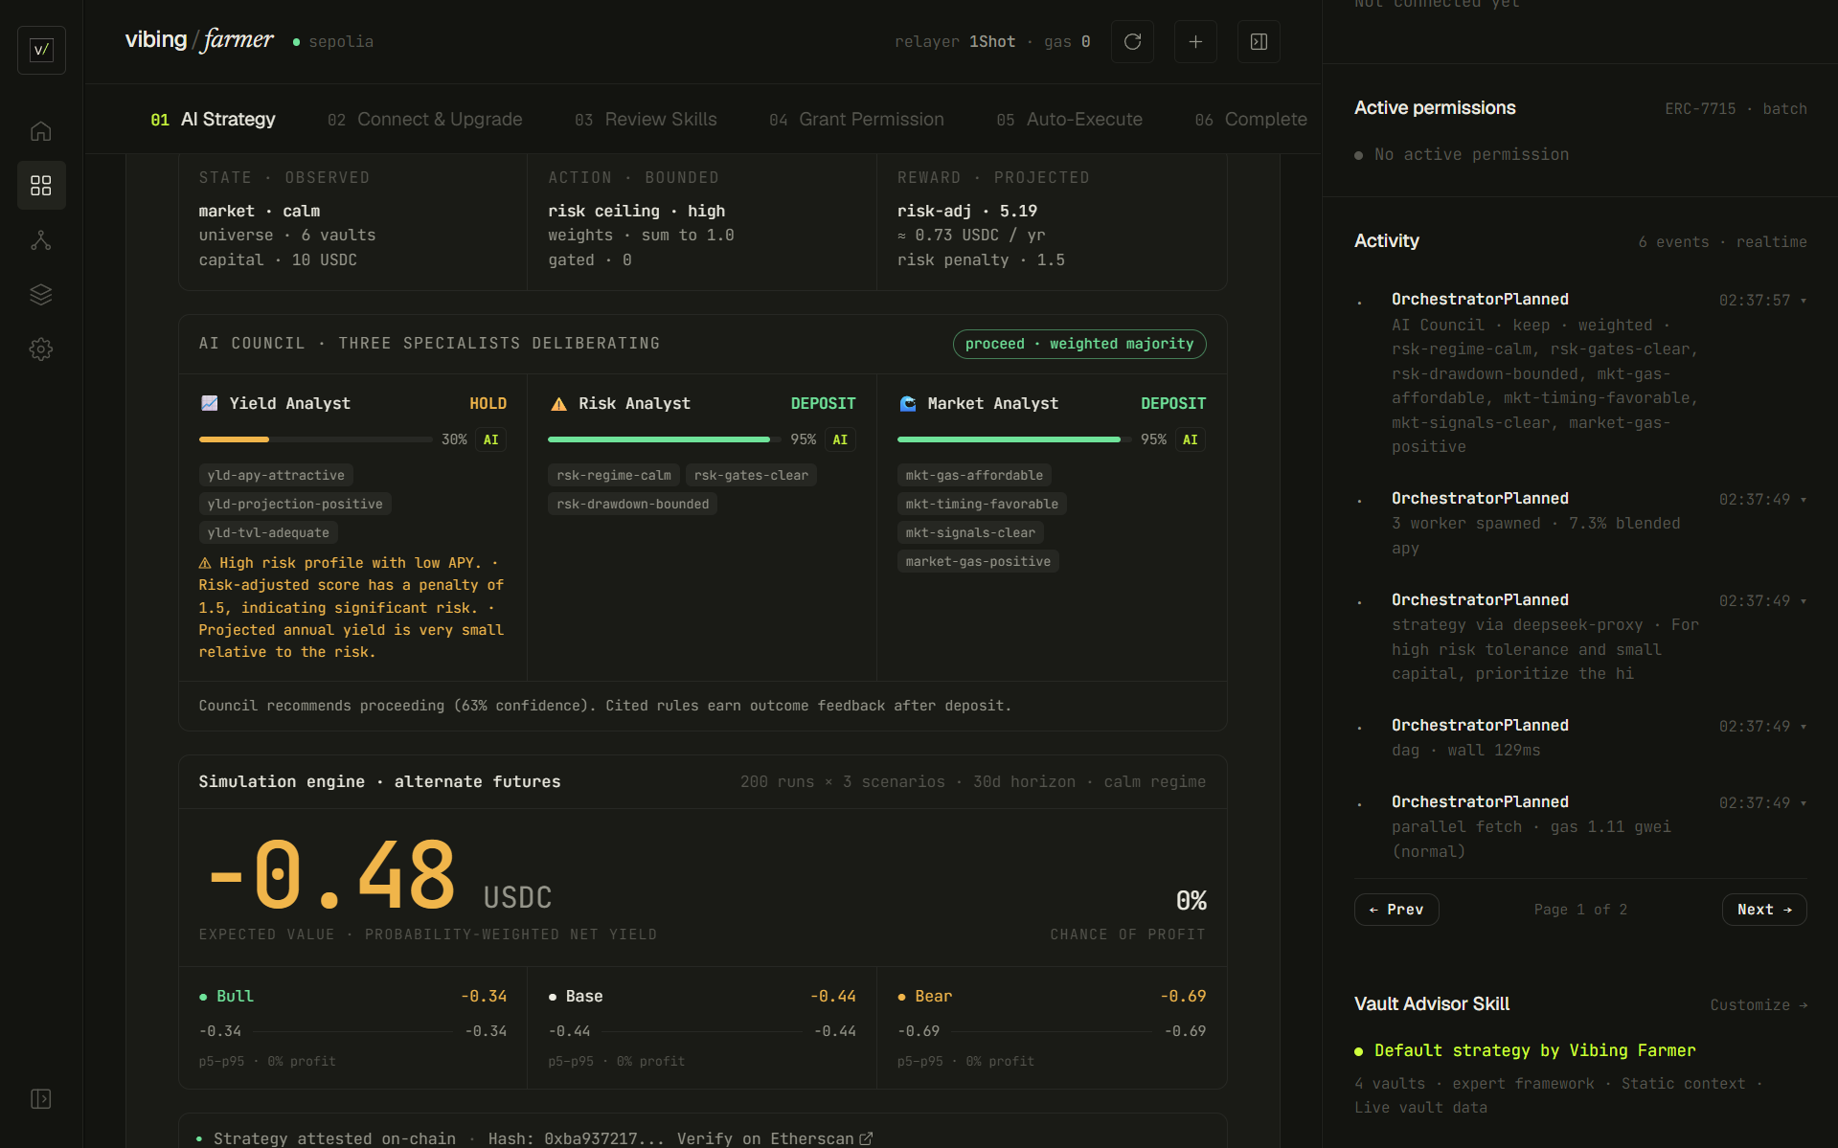The image size is (1838, 1148).
Task: Click the Hash 0xba937217 text
Action: click(x=577, y=1138)
